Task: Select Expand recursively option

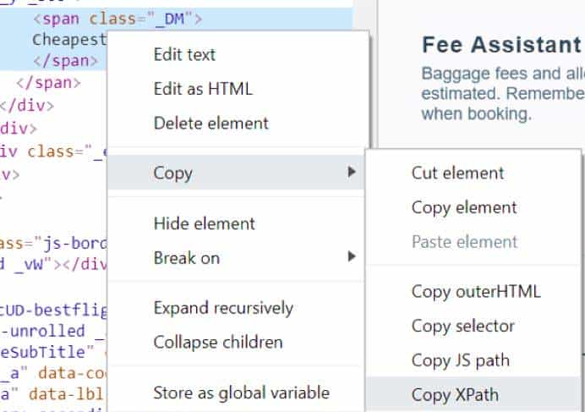Action: 223,308
